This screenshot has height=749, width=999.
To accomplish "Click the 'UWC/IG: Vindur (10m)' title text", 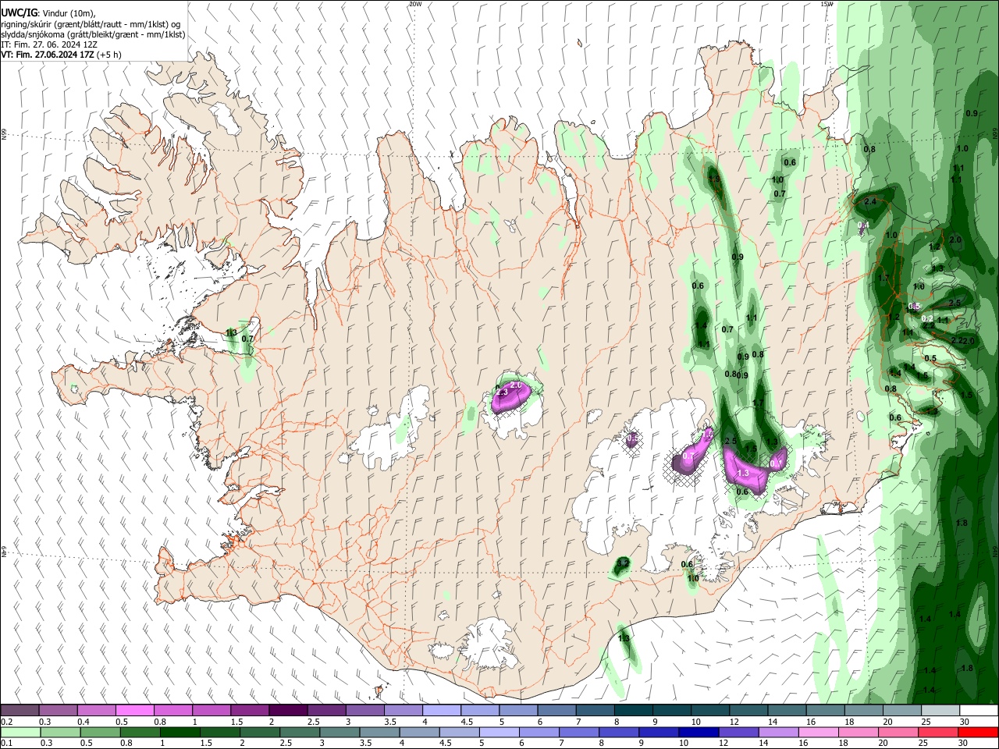I will 48,13.
